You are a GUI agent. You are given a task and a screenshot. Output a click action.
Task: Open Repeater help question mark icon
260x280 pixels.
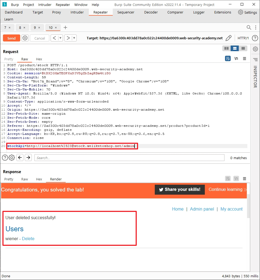pyautogui.click(x=255, y=38)
